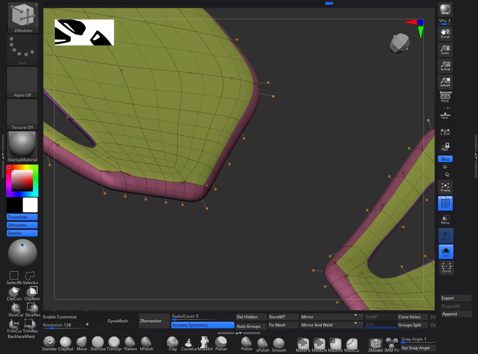Toggle PolyF line fill display
Screen dimensions: 478x354
point(445,203)
